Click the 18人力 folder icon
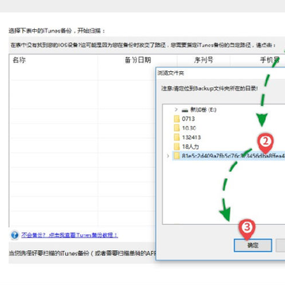This screenshot has height=285, width=285. coord(177,146)
